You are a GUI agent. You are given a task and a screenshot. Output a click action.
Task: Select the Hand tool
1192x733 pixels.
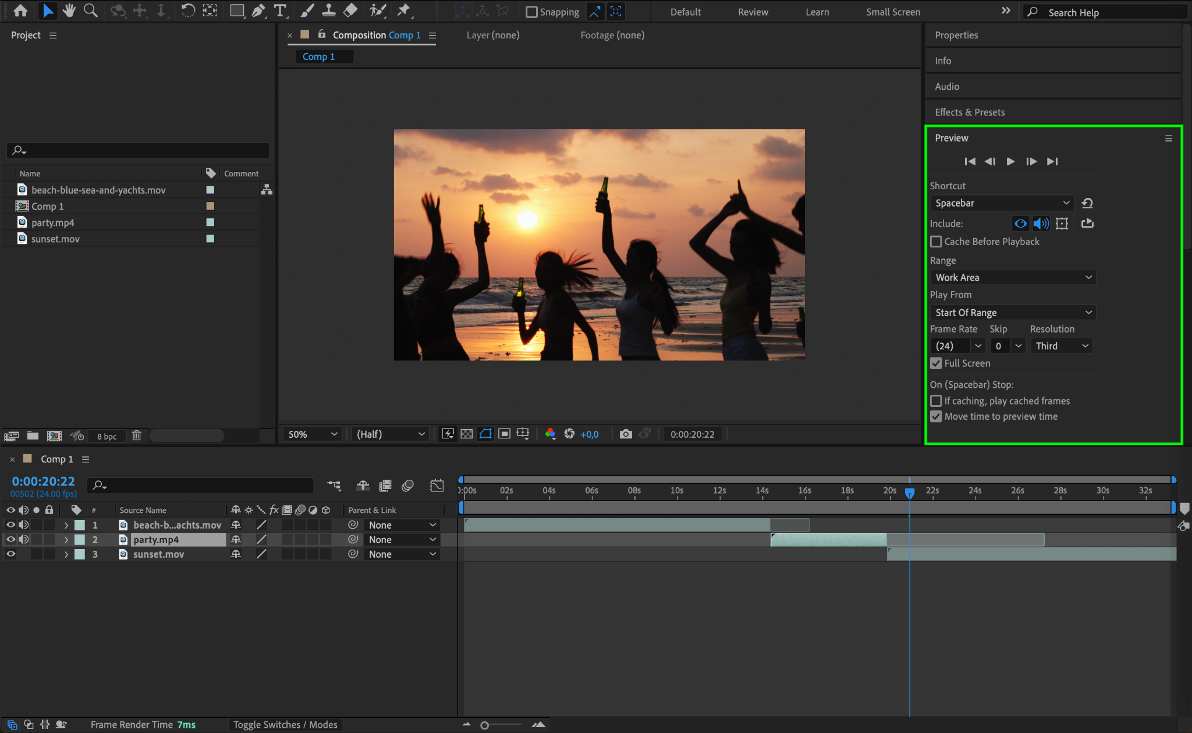pos(69,10)
